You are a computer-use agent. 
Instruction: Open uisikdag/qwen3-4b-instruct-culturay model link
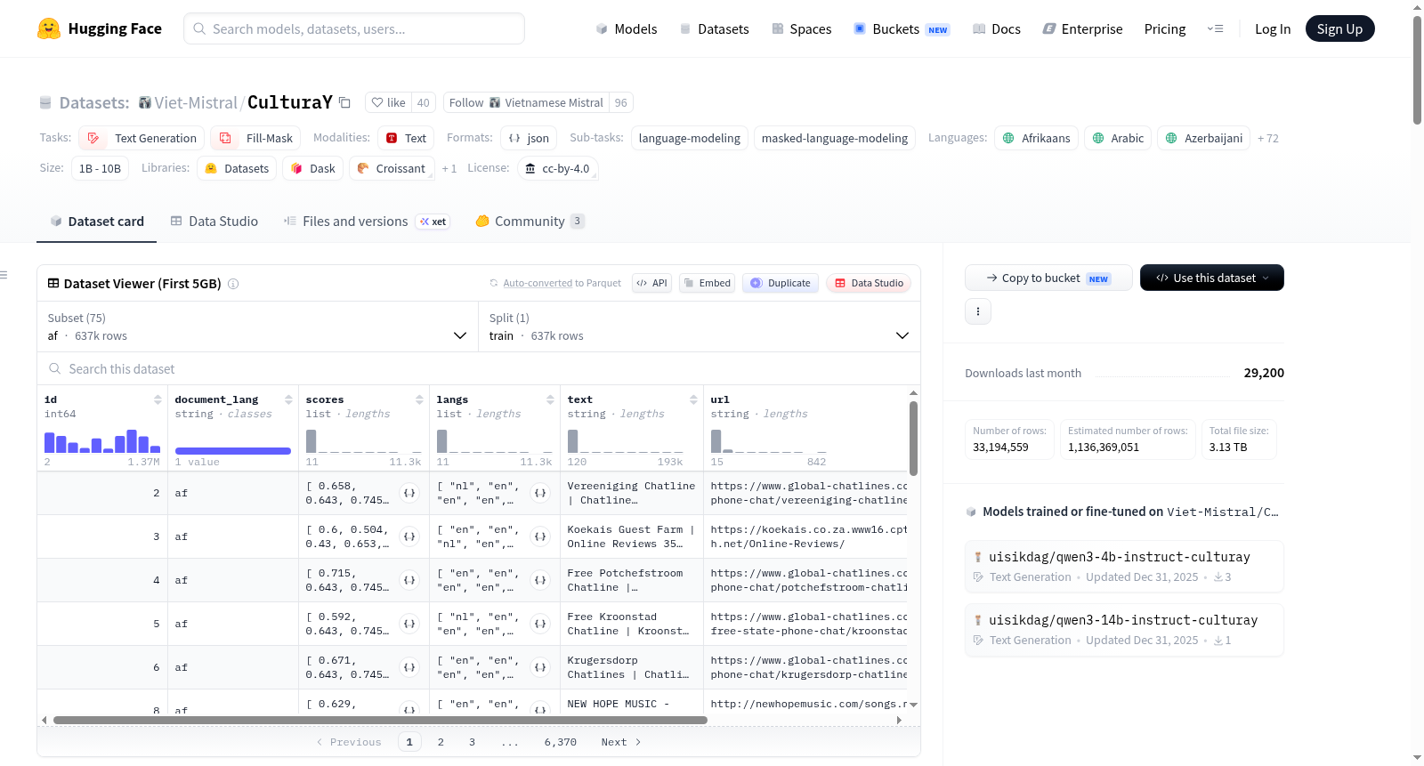tap(1120, 557)
